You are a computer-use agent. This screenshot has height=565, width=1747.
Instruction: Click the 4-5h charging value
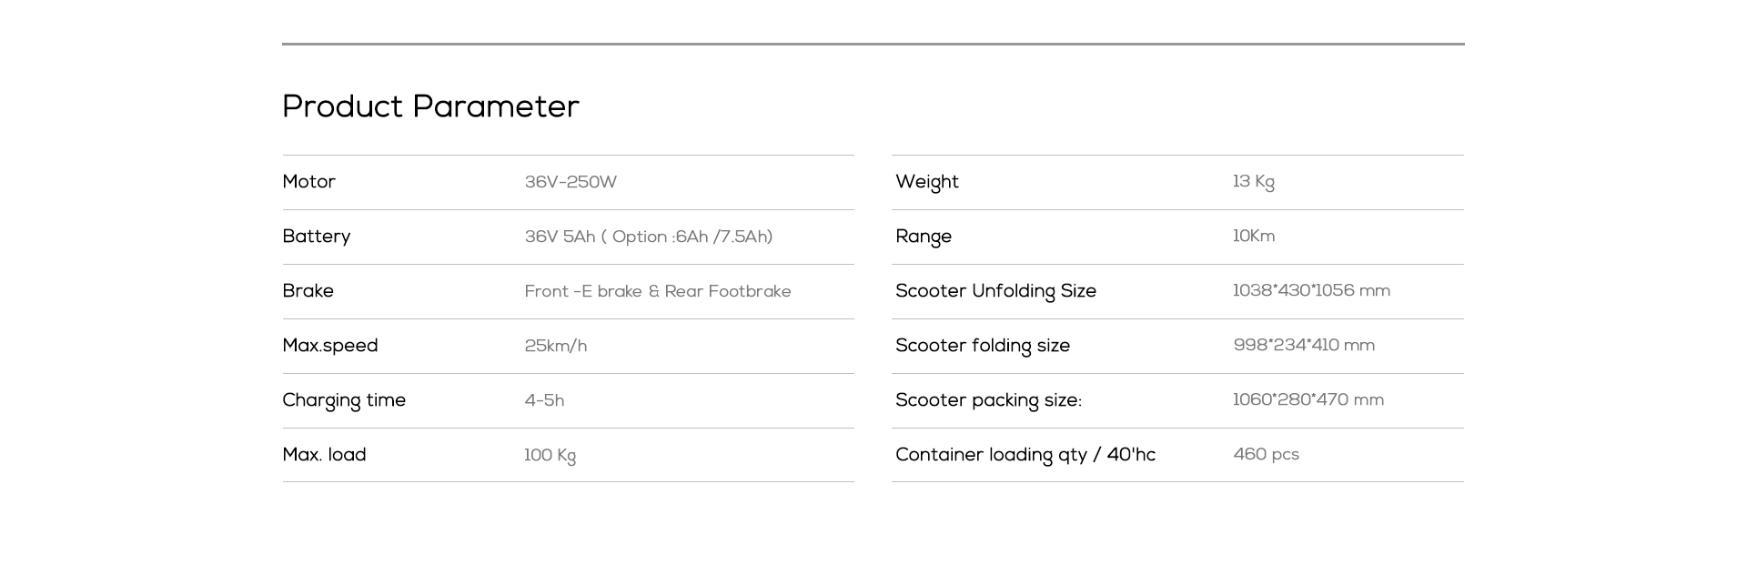(544, 400)
